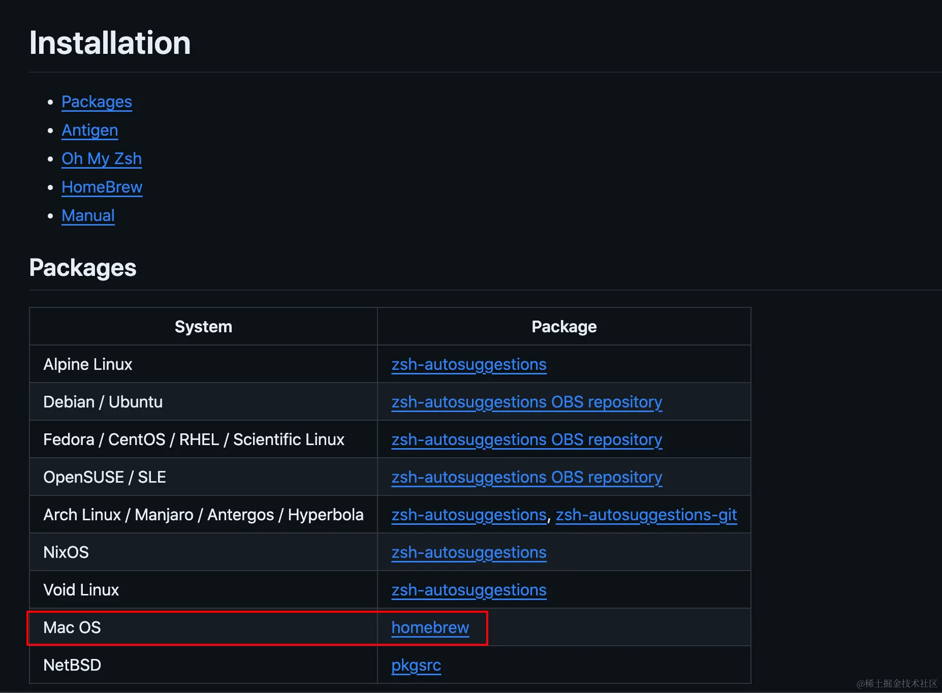Open the HomeBrew link in the bullet list
The image size is (942, 693).
pyautogui.click(x=102, y=187)
